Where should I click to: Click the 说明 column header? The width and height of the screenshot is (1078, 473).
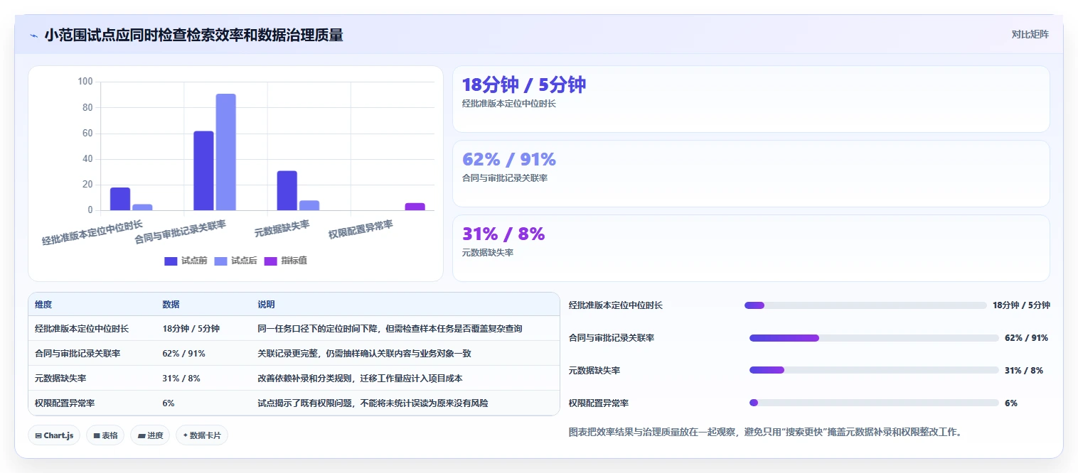click(x=266, y=305)
